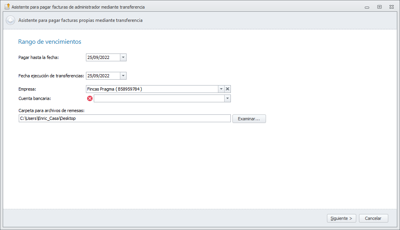The image size is (400, 230).
Task: Click the wizard header title text
Action: pyautogui.click(x=80, y=20)
